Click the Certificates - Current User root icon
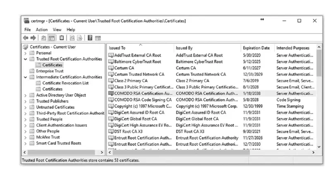The width and height of the screenshot is (331, 170). click(x=26, y=47)
